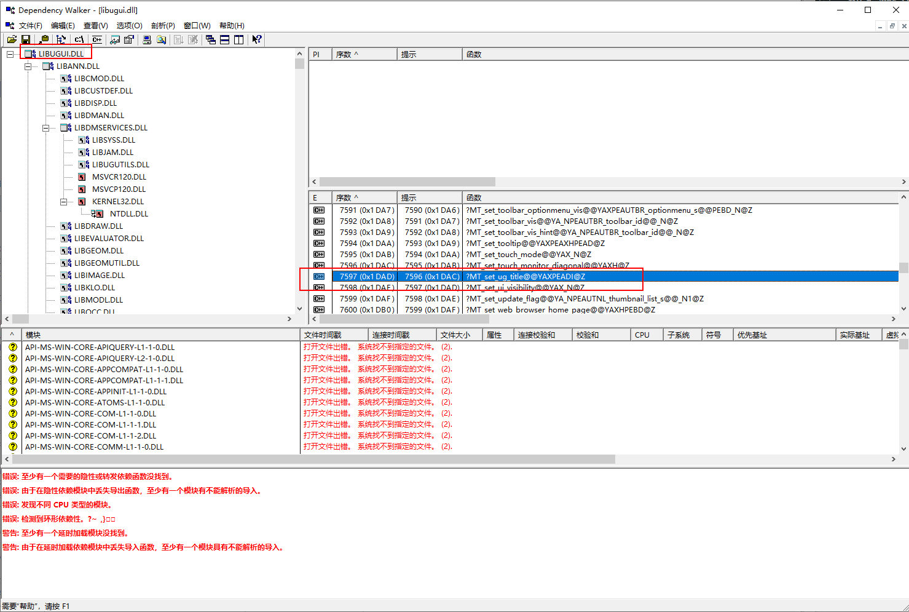Open the 帮助(H) menu
Viewport: 909px width, 612px height.
232,25
